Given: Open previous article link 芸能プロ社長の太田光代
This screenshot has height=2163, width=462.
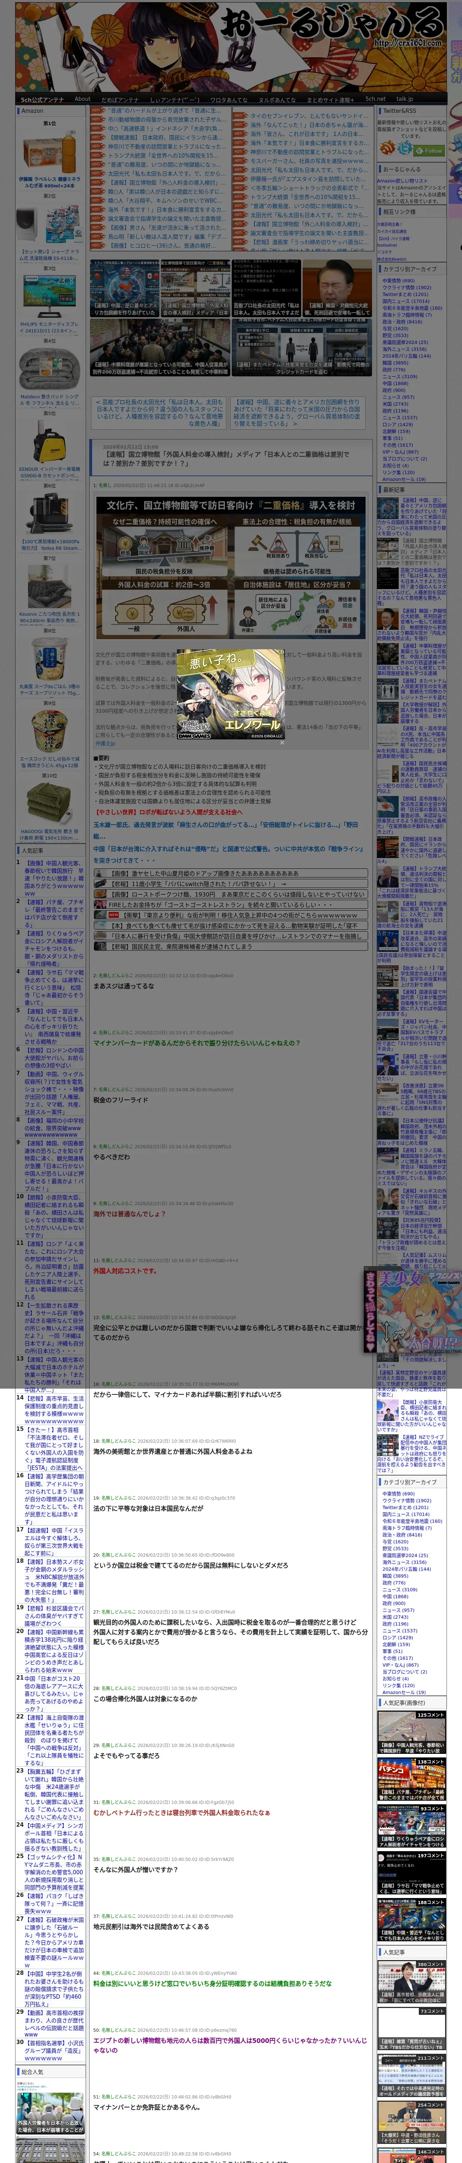Looking at the screenshot, I should tap(159, 413).
